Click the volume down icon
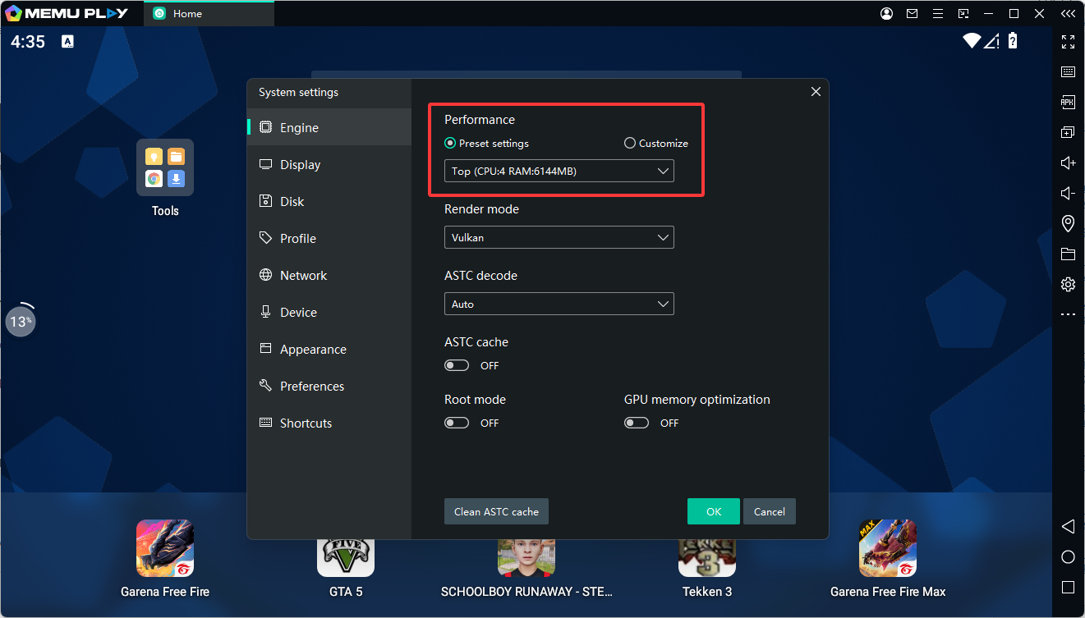 click(1068, 193)
